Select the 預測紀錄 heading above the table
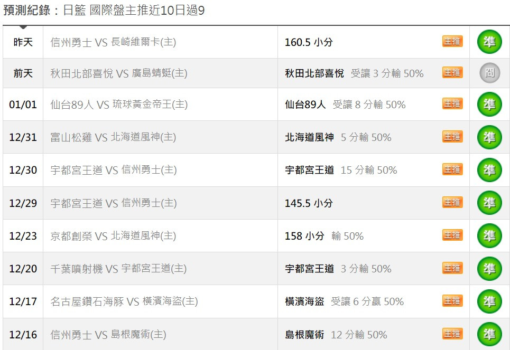The width and height of the screenshot is (510, 350). 27,10
